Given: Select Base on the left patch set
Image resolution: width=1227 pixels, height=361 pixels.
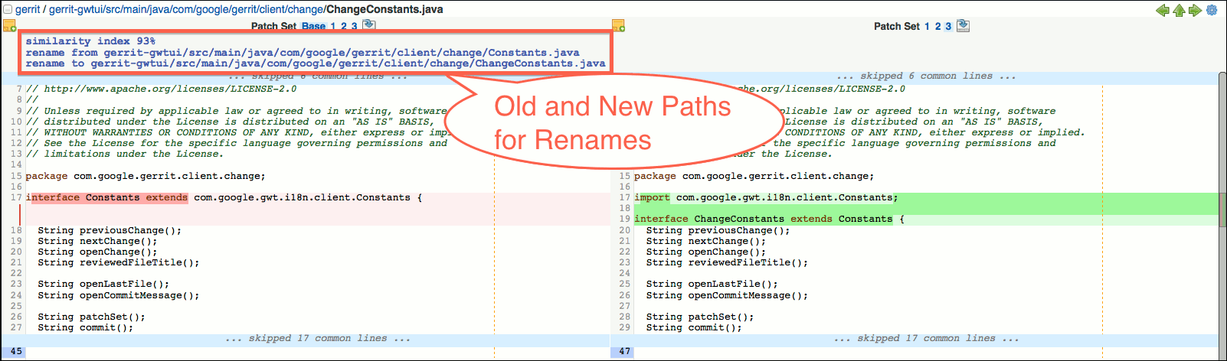Looking at the screenshot, I should 313,26.
